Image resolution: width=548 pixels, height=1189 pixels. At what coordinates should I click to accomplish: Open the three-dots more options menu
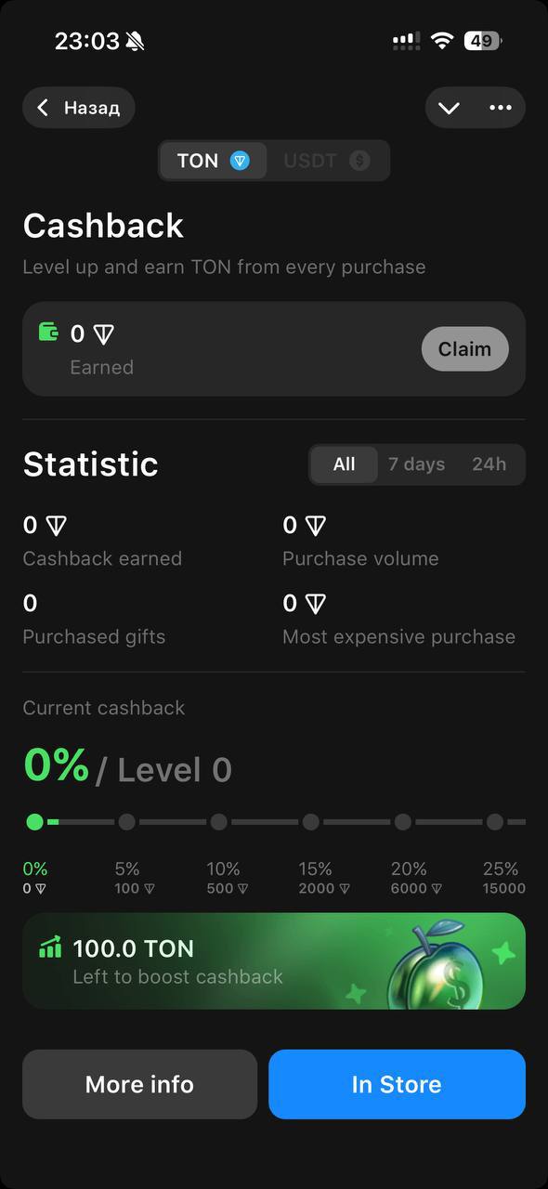[x=501, y=108]
